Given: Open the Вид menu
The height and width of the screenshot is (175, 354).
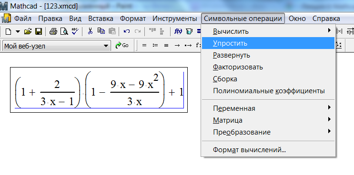Looking at the screenshot, I should pos(75,19).
